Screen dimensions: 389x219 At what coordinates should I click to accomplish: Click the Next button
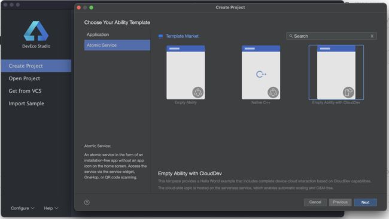click(x=366, y=202)
